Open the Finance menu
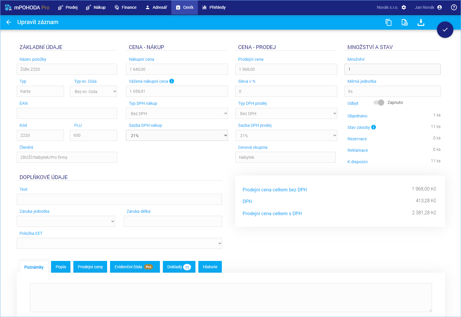Viewport: 461px width, 317px height. click(125, 7)
